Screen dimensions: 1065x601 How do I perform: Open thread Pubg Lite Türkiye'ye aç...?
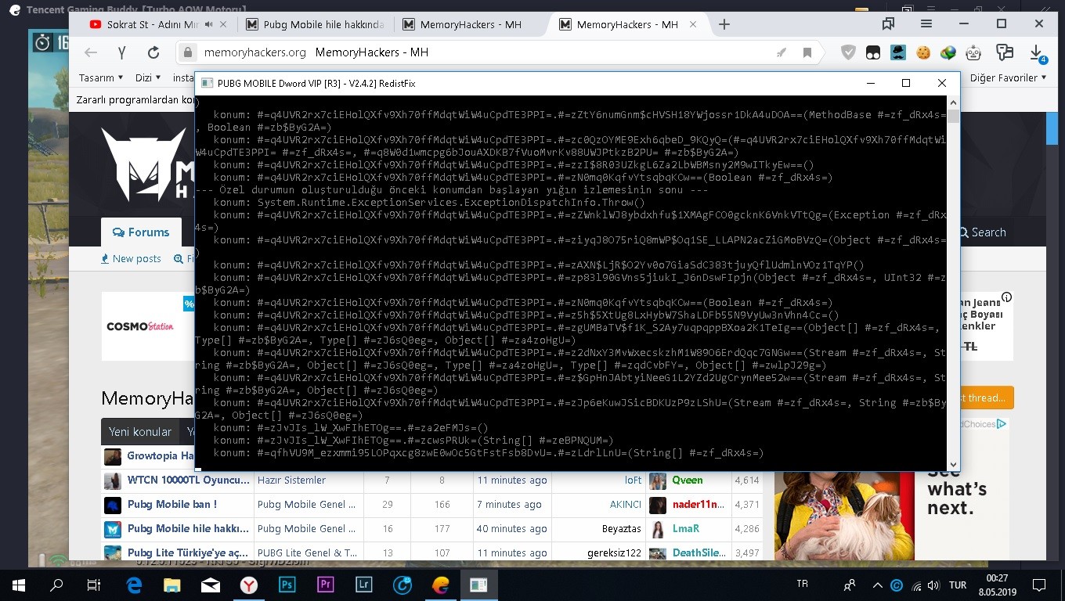click(x=189, y=552)
